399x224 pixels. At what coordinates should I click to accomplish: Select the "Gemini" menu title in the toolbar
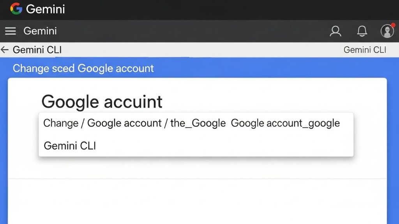point(40,31)
